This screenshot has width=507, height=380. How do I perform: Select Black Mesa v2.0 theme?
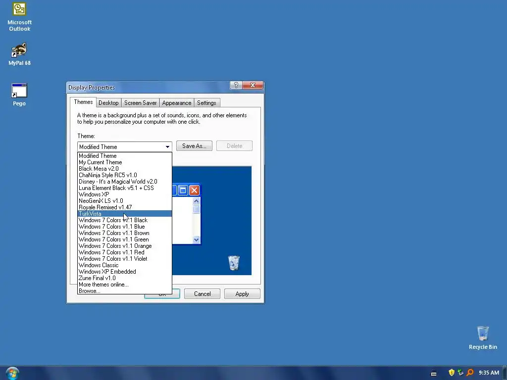tap(124, 169)
